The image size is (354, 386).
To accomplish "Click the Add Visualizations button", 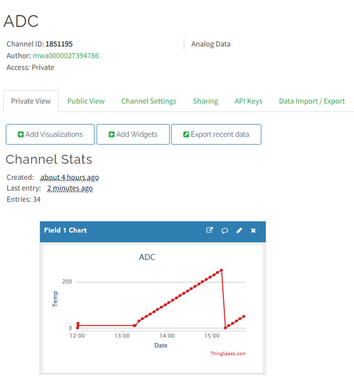I will 50,134.
